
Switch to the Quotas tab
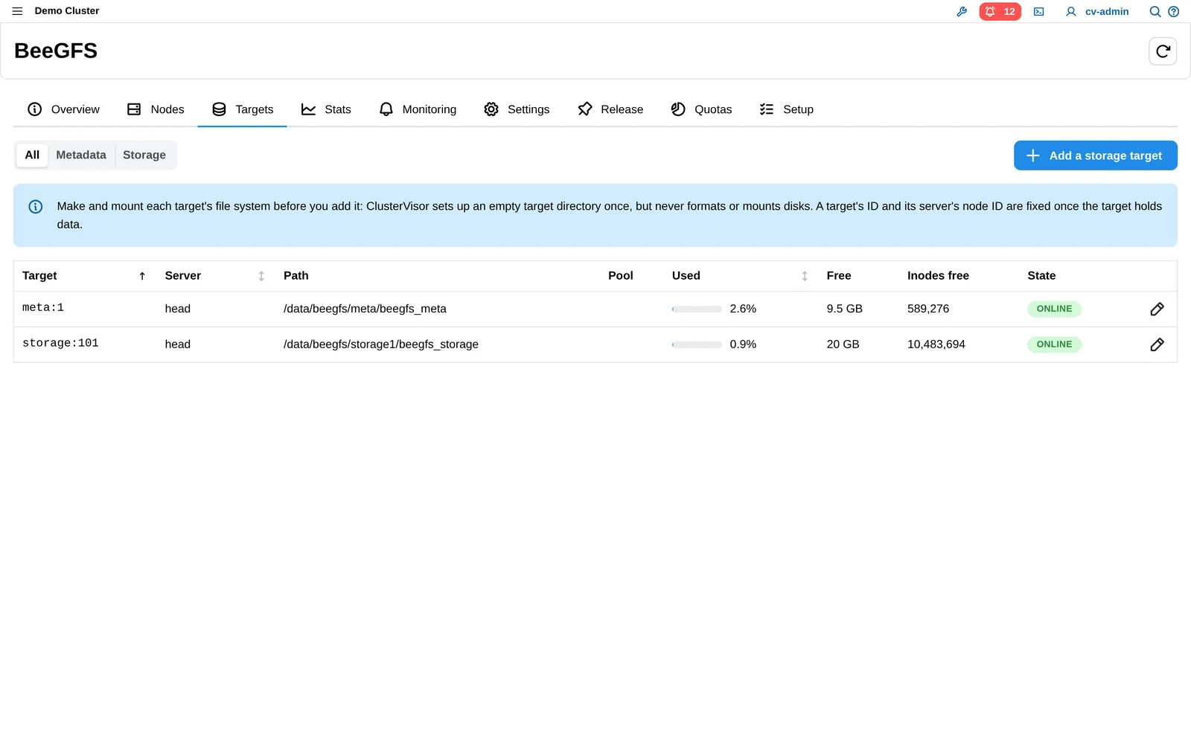pyautogui.click(x=701, y=109)
